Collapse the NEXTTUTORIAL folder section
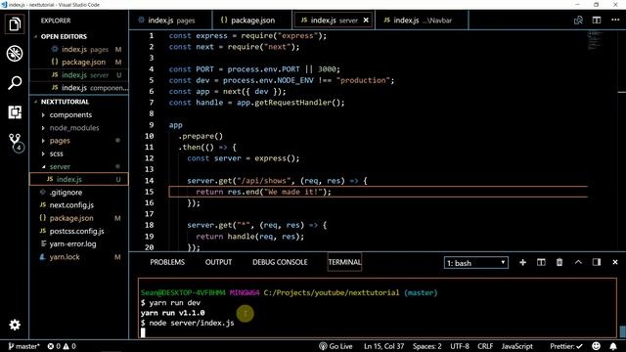Screen dimensions: 626x352 [x=65, y=102]
